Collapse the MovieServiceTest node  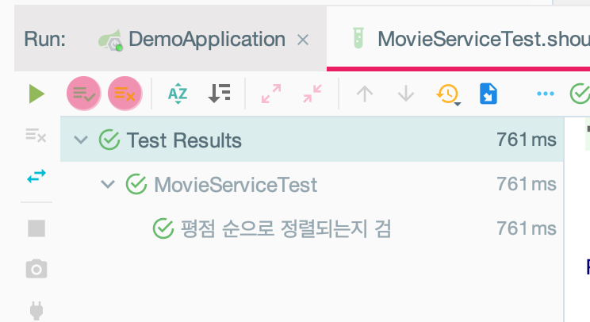pos(108,184)
